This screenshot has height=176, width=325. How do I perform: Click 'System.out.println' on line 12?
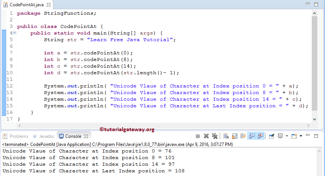click(x=74, y=86)
